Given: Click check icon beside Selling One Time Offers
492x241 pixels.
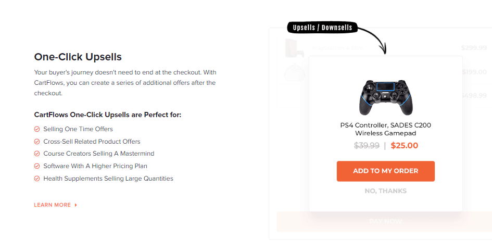Looking at the screenshot, I should (37, 129).
